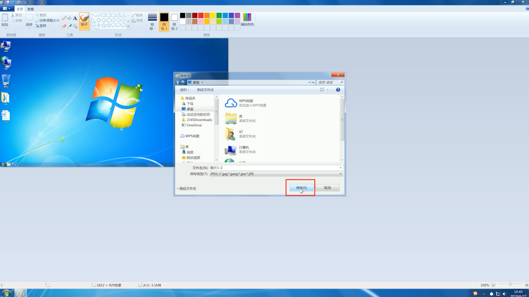Pick the yellow color swatch
Image resolution: width=529 pixels, height=297 pixels.
click(213, 15)
